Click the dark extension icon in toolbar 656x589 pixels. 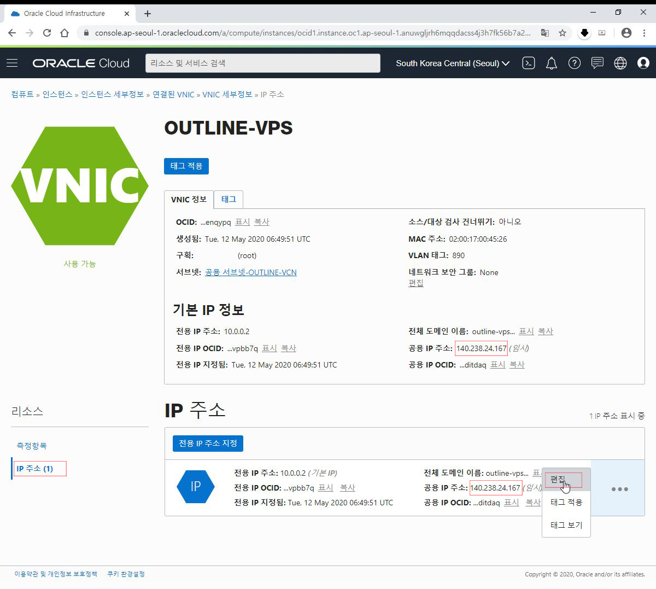pyautogui.click(x=584, y=33)
